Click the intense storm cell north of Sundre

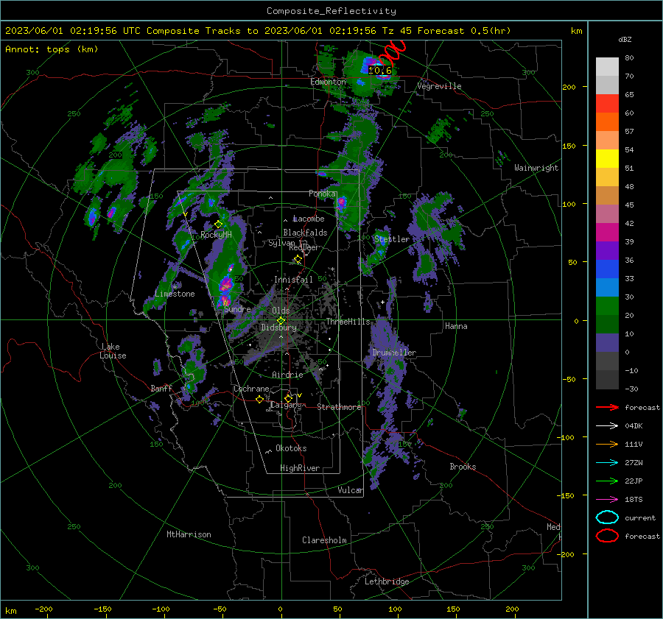tap(226, 284)
